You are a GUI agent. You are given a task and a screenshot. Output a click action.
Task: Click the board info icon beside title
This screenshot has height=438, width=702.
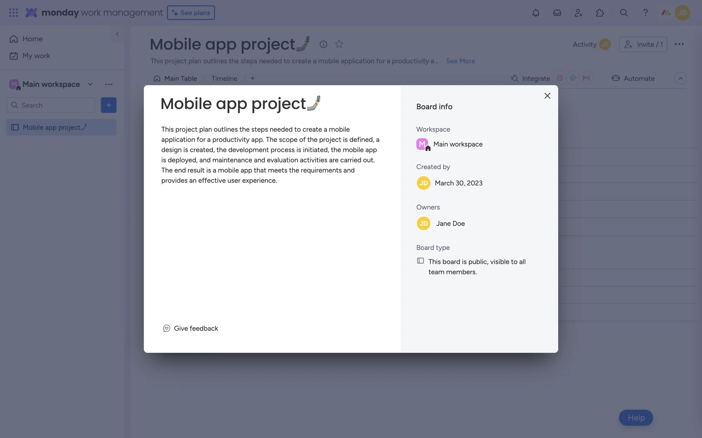click(323, 44)
